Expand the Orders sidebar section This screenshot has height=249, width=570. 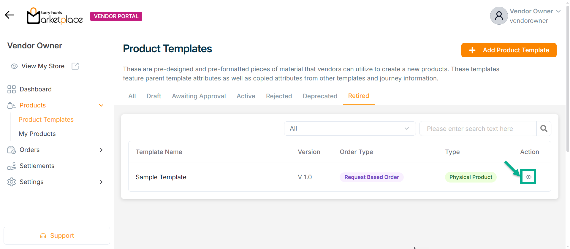pyautogui.click(x=101, y=150)
